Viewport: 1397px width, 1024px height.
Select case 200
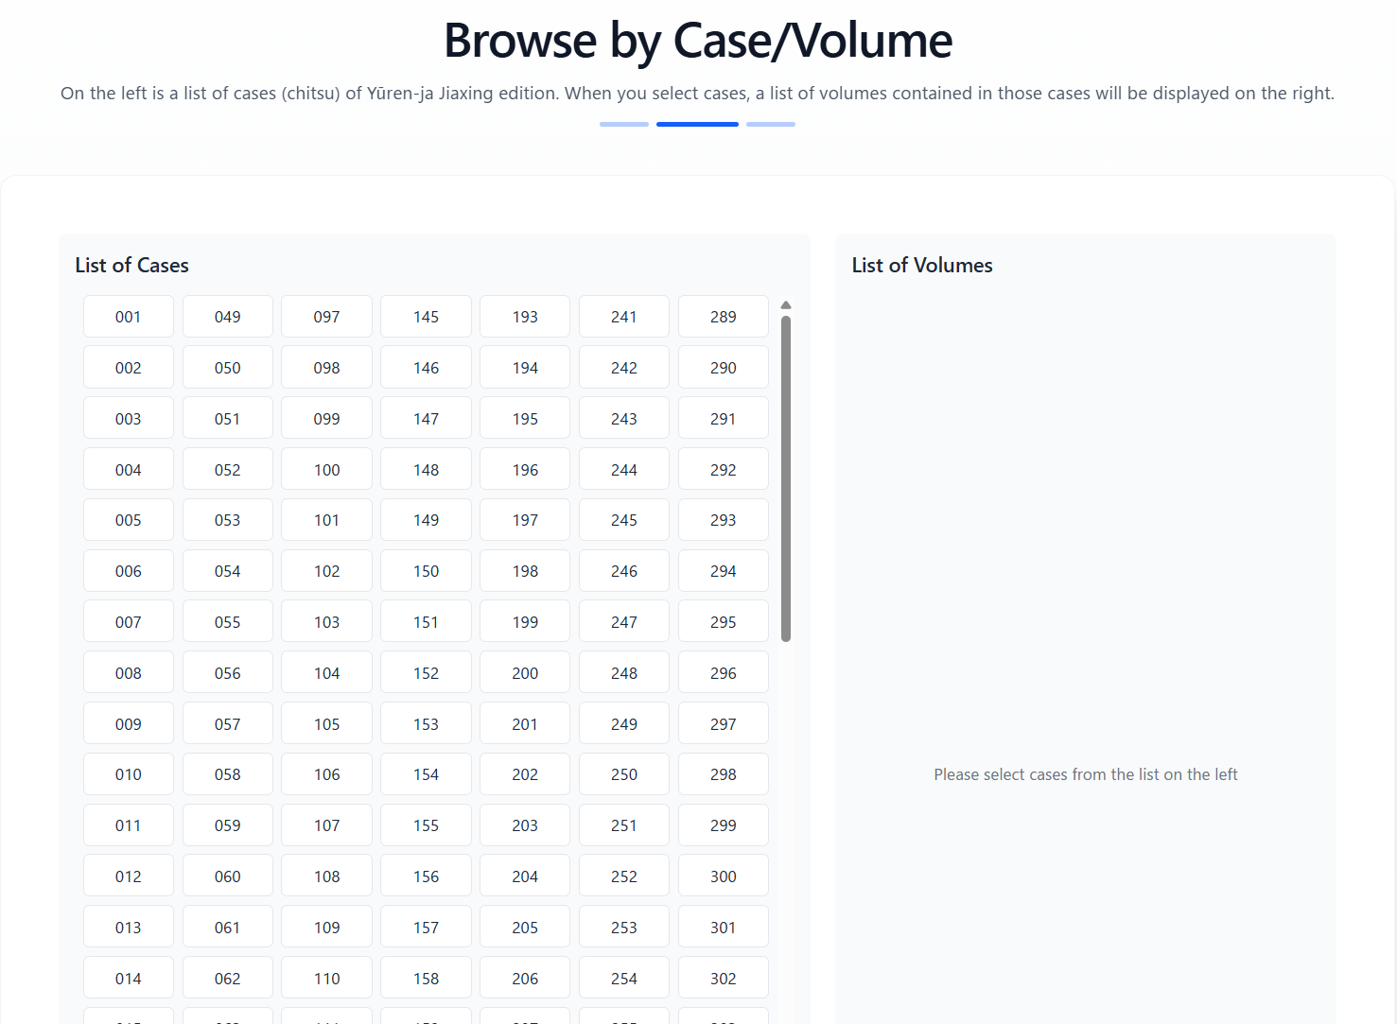524,671
